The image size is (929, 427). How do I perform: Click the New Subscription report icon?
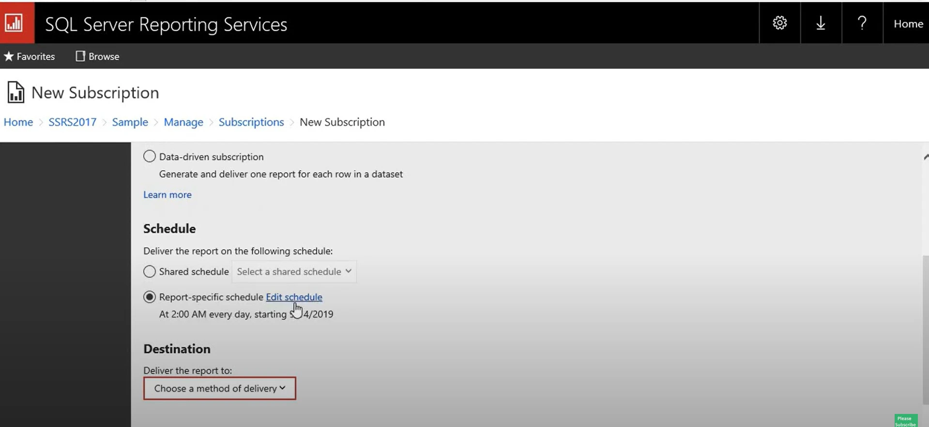(15, 92)
